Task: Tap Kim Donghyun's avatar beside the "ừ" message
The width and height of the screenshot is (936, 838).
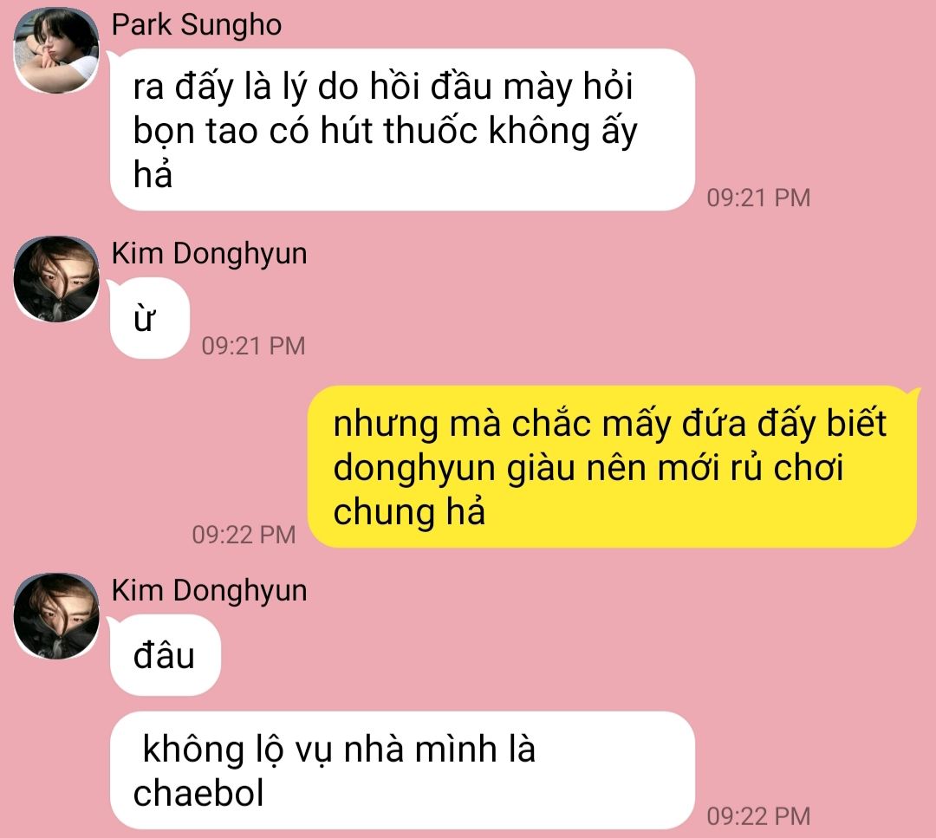Action: [56, 279]
